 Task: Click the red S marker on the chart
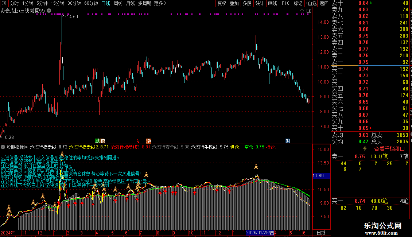137,141
